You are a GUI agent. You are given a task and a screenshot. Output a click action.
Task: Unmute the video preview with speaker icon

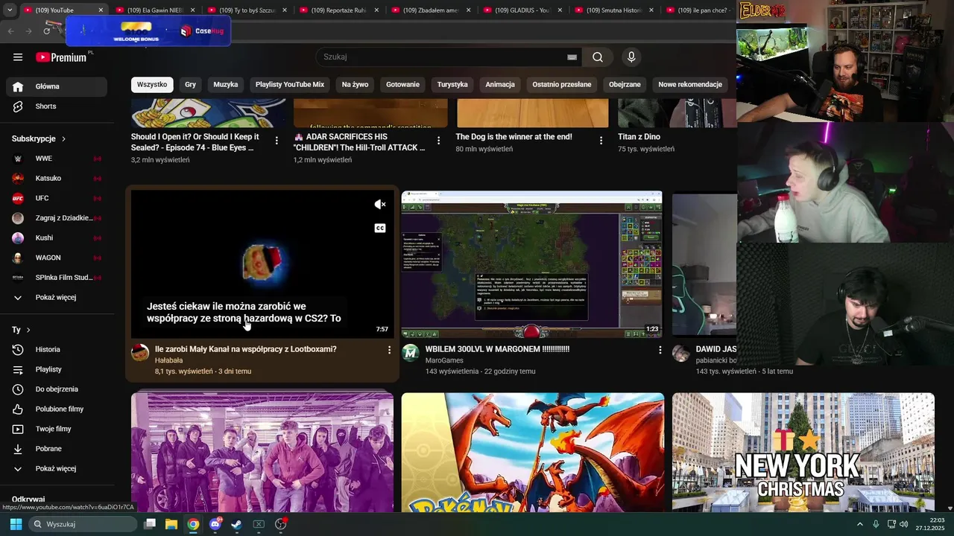point(380,204)
